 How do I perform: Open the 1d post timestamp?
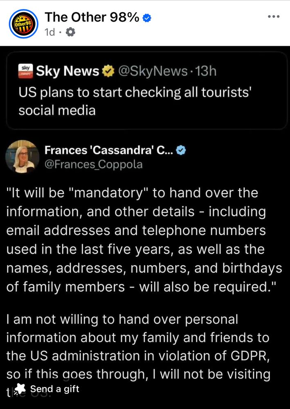[50, 32]
